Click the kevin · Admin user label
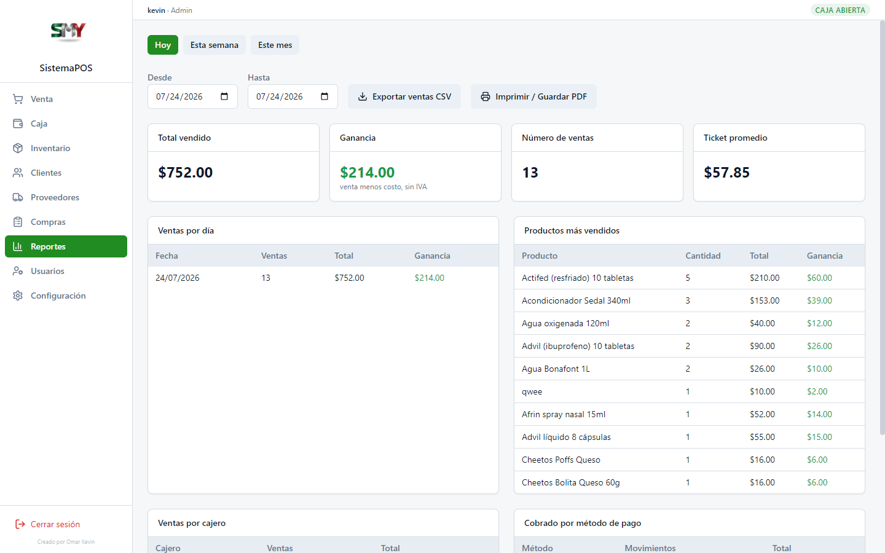The image size is (885, 553). (170, 10)
